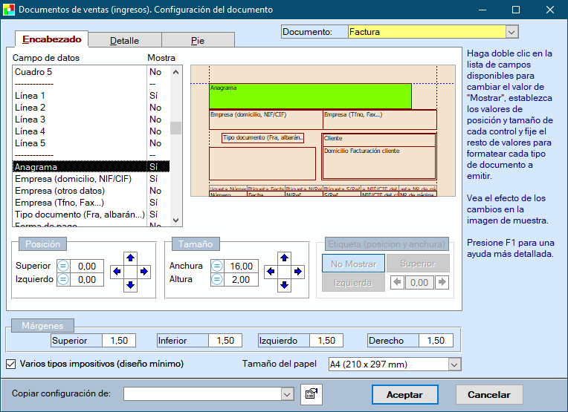
Task: Click the equals icon beside Anchura
Action: pos(216,266)
